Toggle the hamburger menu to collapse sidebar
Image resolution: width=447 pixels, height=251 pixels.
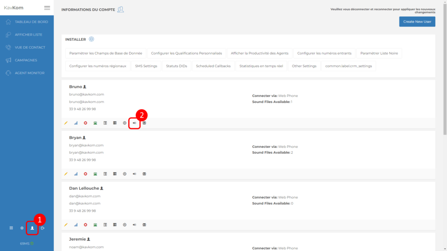[47, 8]
